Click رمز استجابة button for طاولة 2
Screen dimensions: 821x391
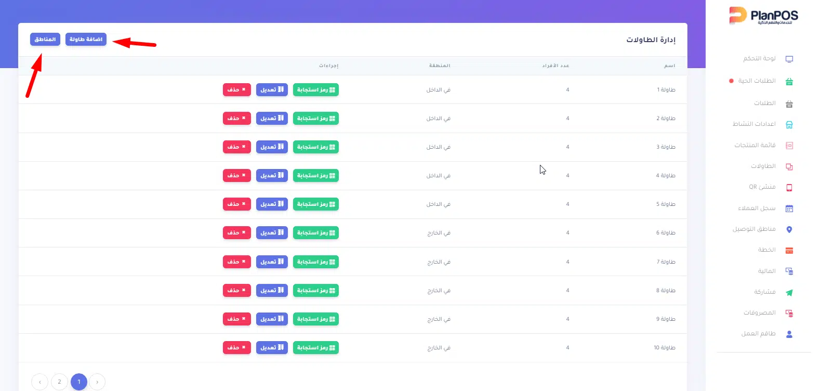[316, 119]
